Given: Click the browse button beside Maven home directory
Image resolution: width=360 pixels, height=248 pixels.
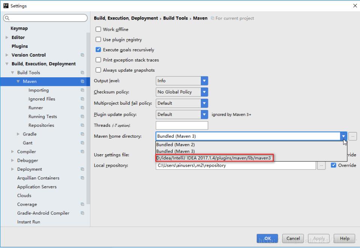Looking at the screenshot, I should [352, 137].
